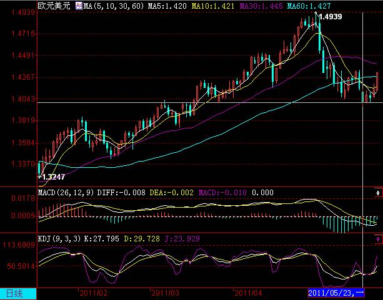This screenshot has width=383, height=300.
Task: Click the yellow MA10:1.421 value
Action: (x=213, y=6)
